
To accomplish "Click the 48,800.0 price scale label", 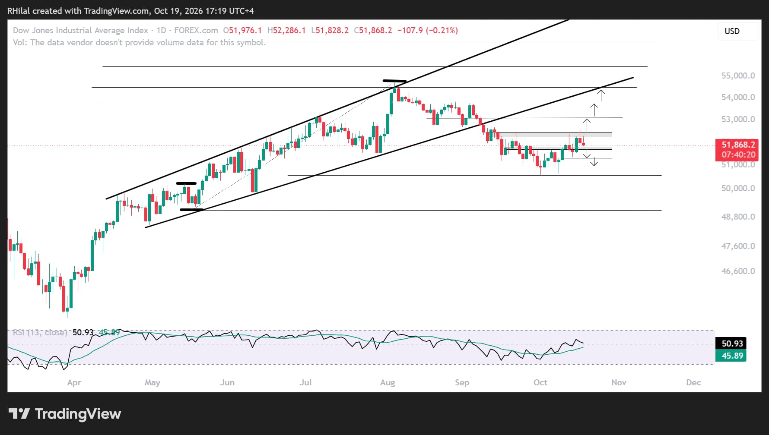I will tap(738, 217).
